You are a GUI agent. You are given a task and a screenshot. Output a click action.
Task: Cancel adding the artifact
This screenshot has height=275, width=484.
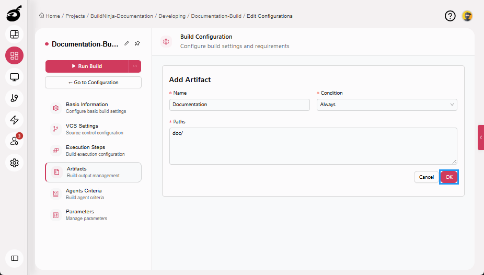(x=426, y=177)
